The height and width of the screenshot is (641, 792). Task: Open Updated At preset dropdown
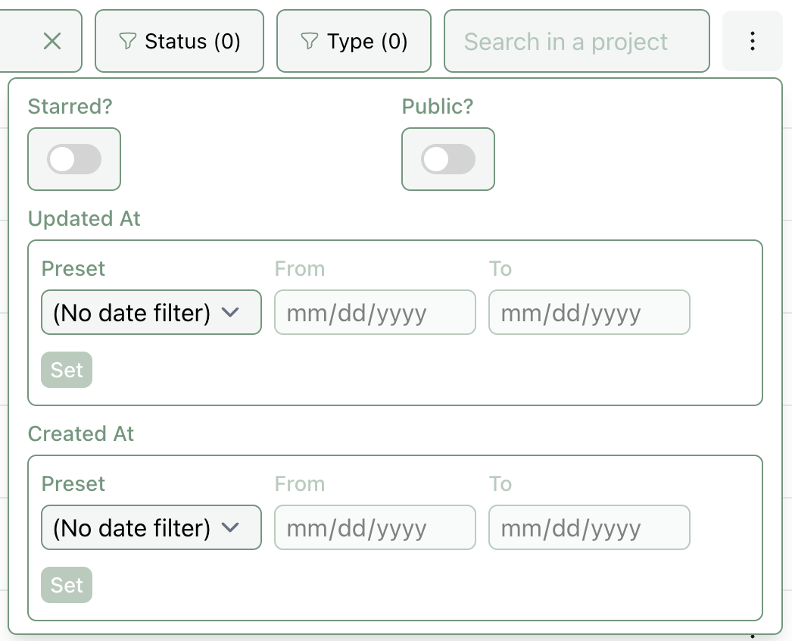[x=151, y=312]
